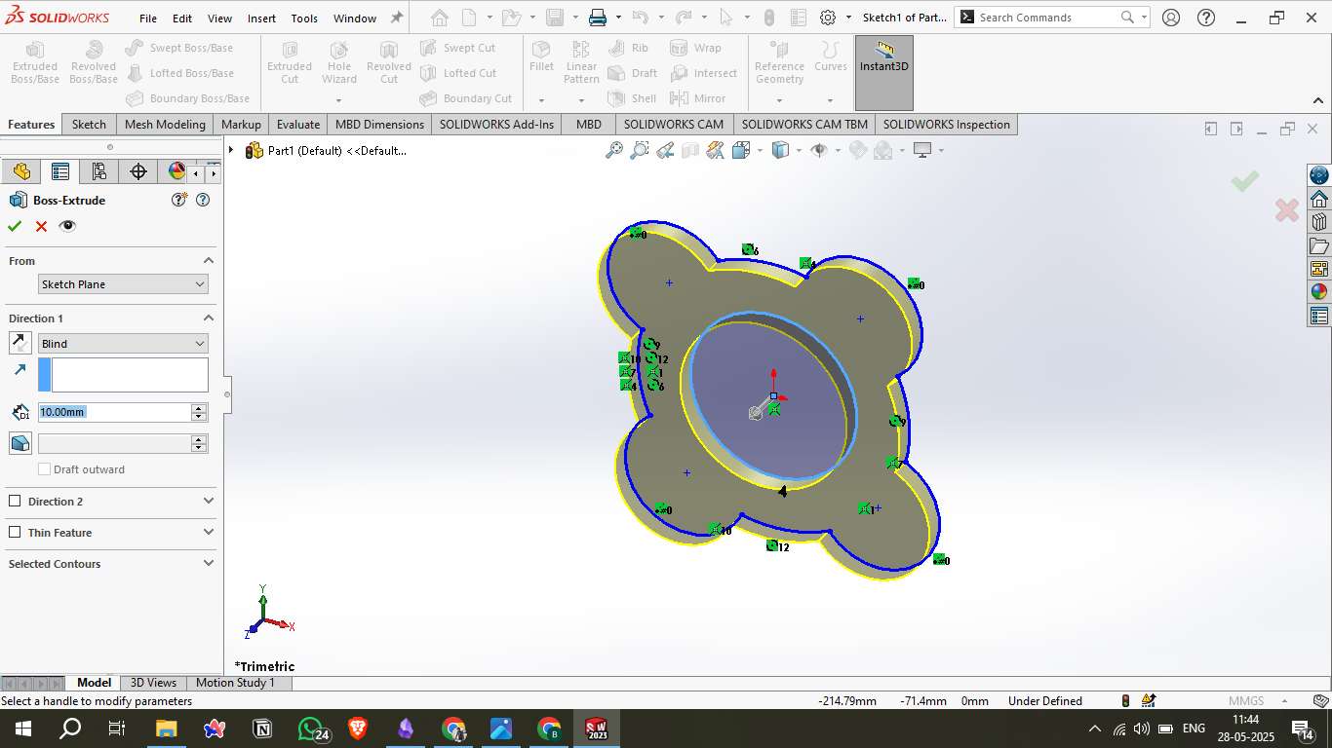Open the Tools menu
Screen dimensions: 1332x748
(x=304, y=19)
